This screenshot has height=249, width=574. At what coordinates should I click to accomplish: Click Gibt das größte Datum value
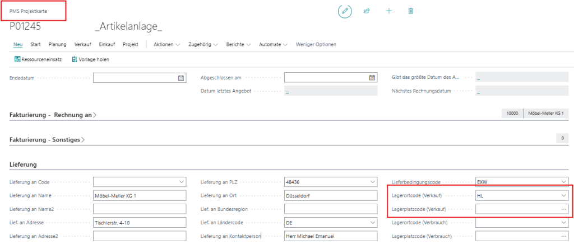522,78
